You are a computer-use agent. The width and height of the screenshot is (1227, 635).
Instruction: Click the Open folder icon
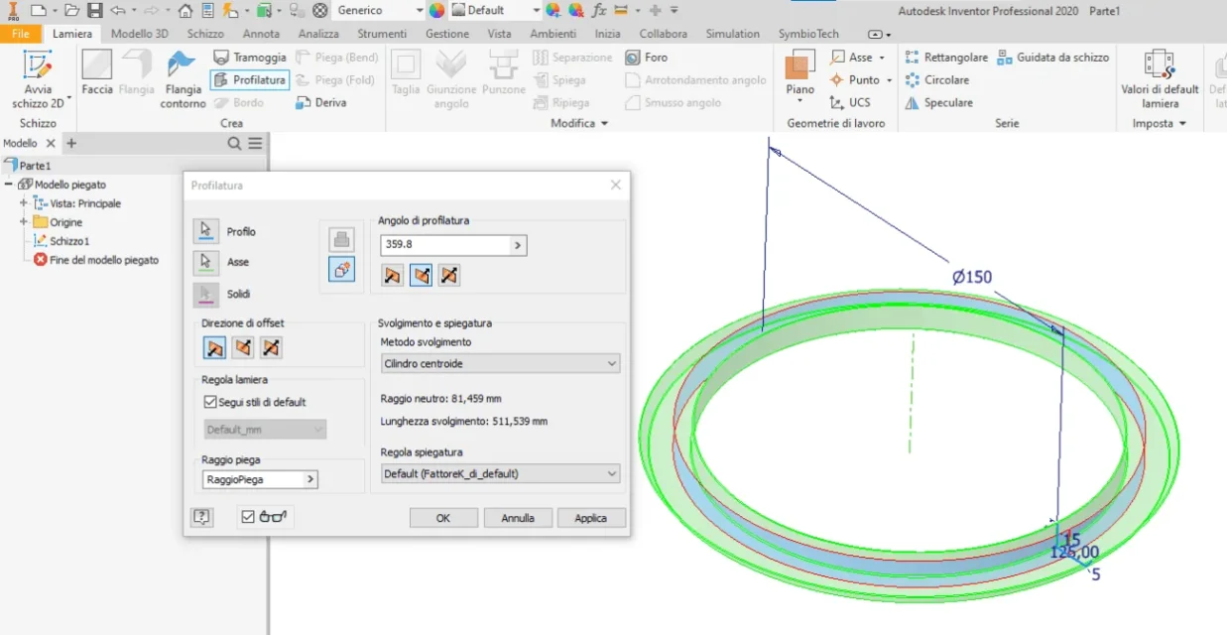click(72, 10)
